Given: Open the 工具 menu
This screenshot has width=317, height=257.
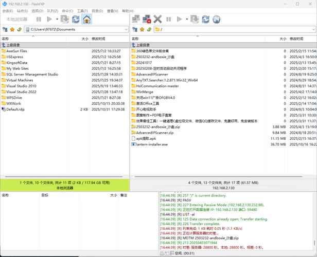Looking at the screenshot, I should point(82,10).
